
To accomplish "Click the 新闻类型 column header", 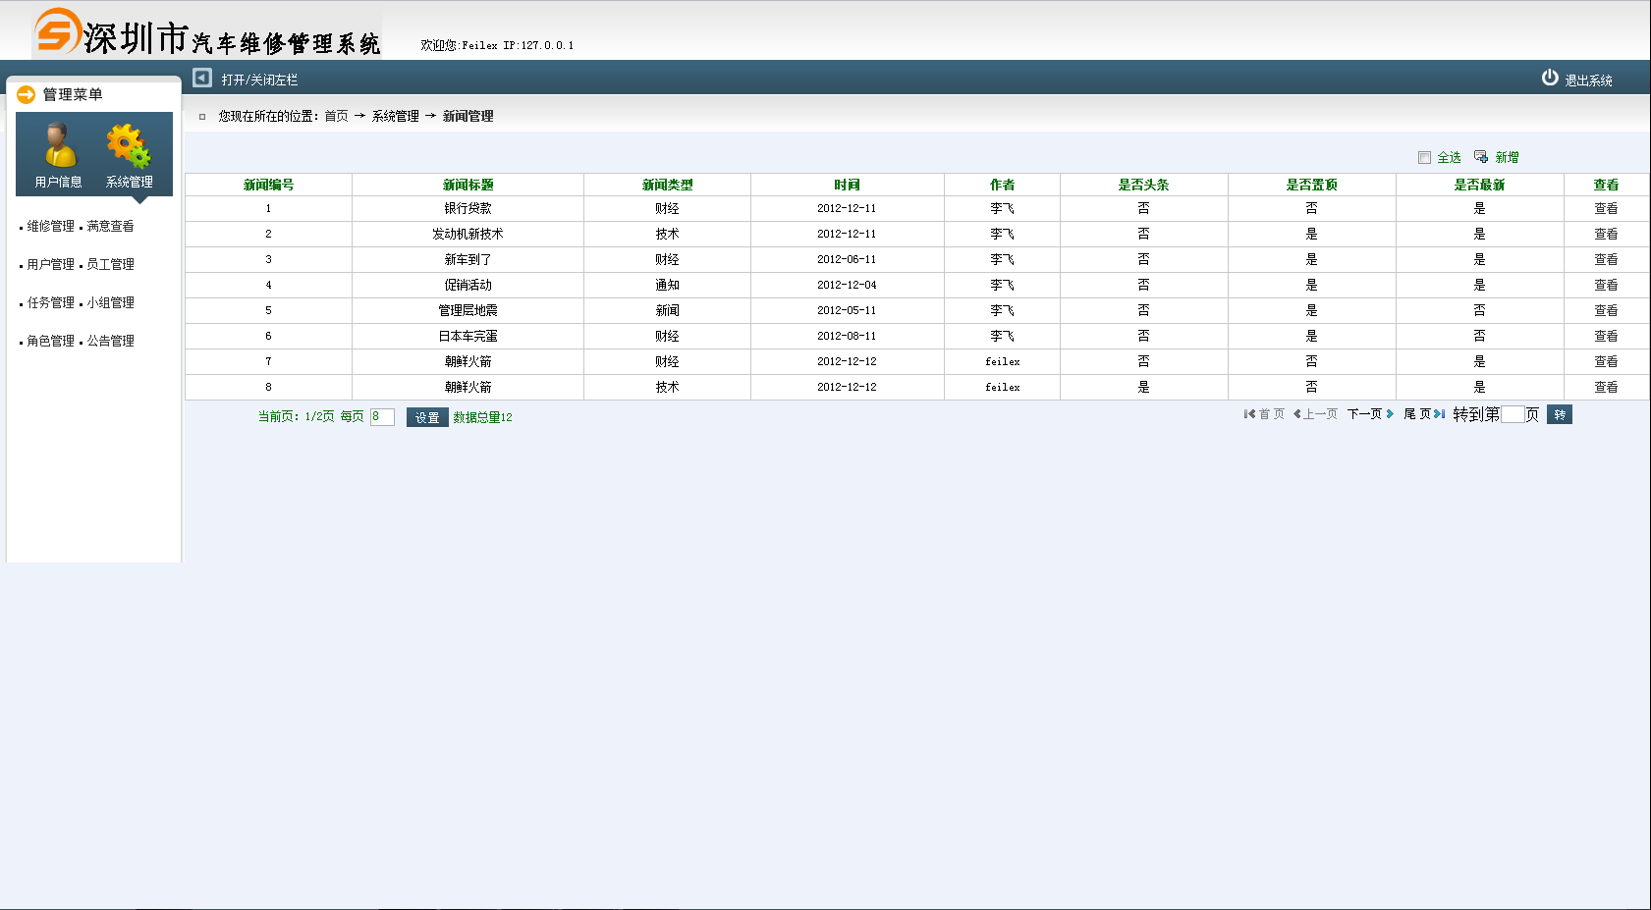I will tap(667, 185).
